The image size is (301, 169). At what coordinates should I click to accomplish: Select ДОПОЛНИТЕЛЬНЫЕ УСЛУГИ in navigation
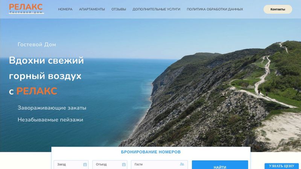click(156, 9)
